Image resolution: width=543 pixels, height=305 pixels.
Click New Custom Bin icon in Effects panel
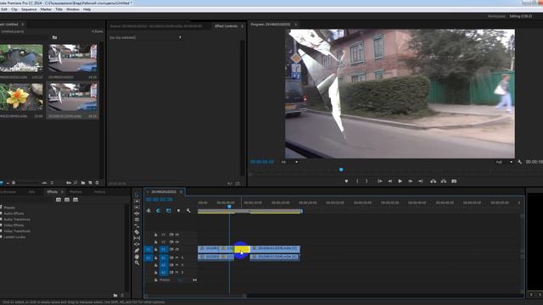click(115, 296)
